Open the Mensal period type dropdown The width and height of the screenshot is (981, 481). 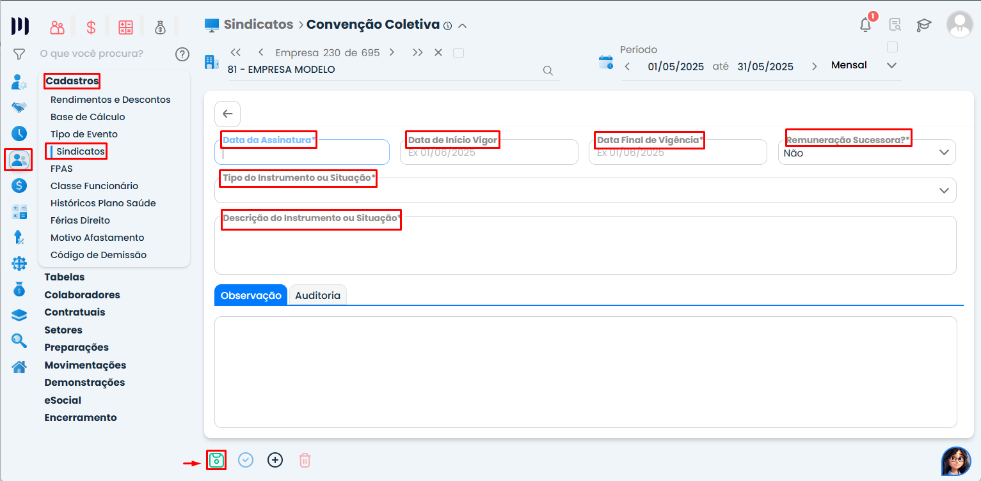(864, 66)
